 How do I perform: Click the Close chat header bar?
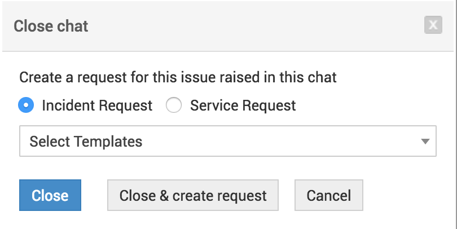point(226,26)
